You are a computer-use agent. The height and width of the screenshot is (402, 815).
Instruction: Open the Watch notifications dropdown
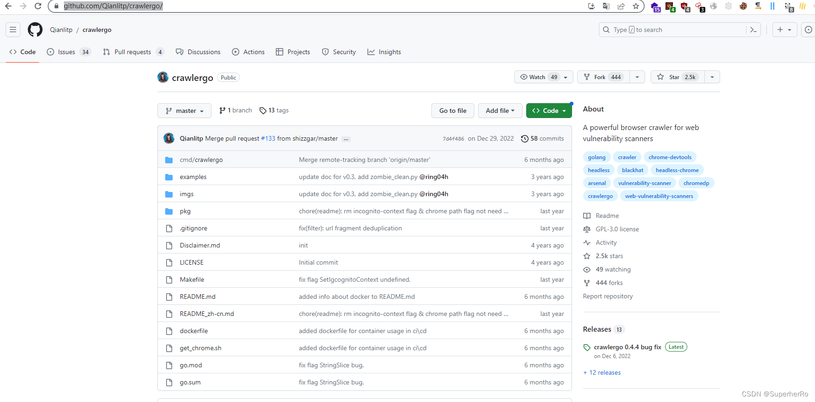tap(544, 77)
